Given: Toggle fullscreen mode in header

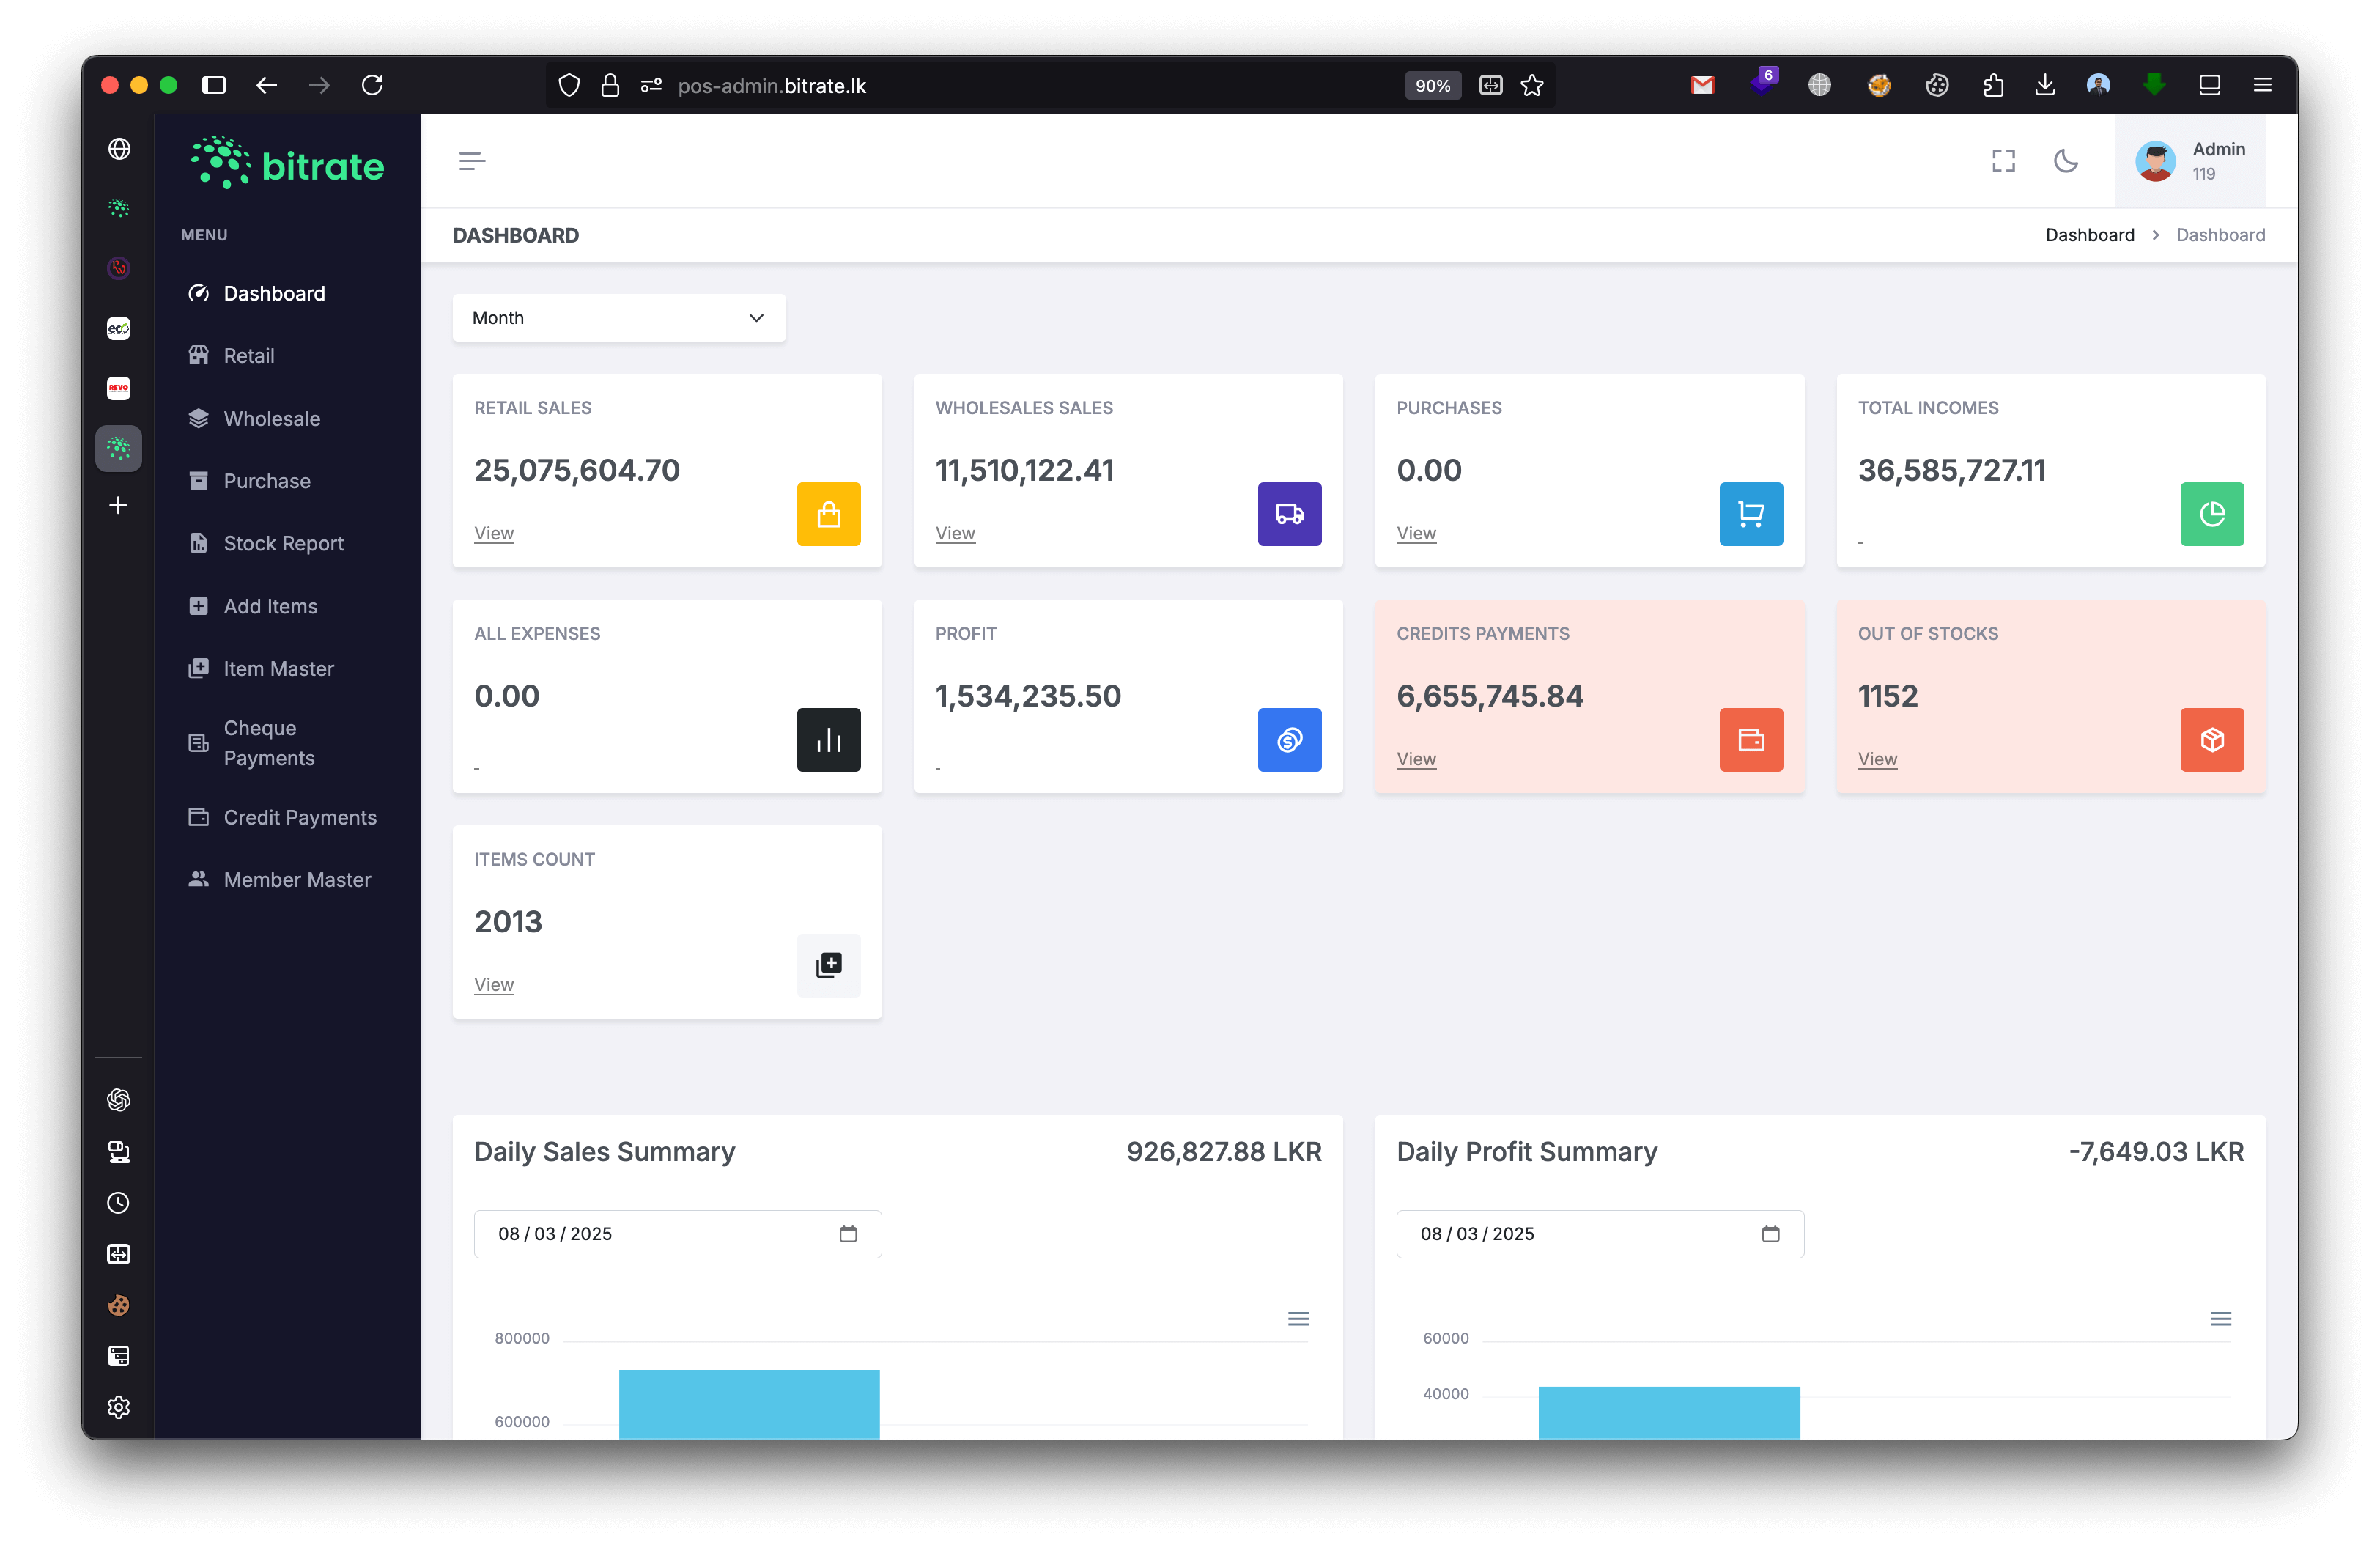Looking at the screenshot, I should pos(2003,161).
